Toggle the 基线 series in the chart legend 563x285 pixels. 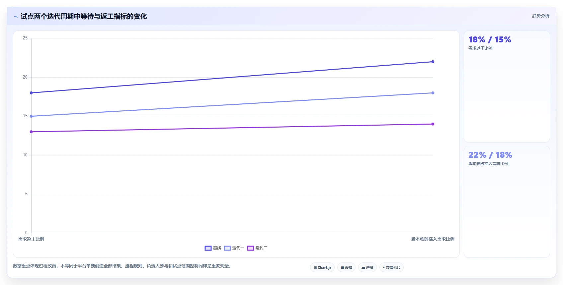[x=213, y=248]
